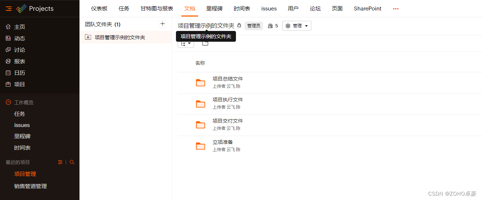Open issues under 工作概览
The width and height of the screenshot is (482, 200).
pos(22,125)
